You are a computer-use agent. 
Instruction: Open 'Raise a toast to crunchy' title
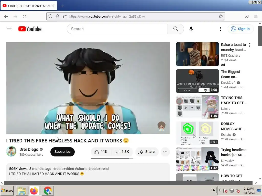233,47
